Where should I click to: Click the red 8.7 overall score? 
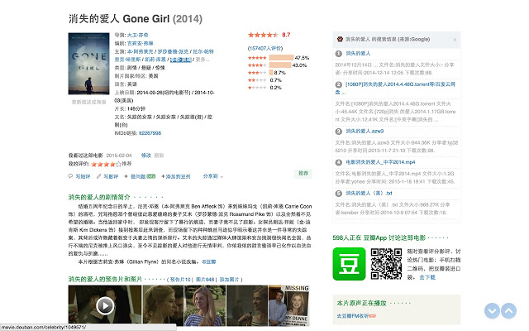(x=286, y=35)
